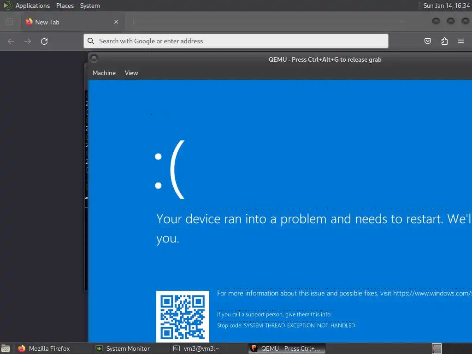
Task: Open the Places menu
Action: click(x=65, y=6)
